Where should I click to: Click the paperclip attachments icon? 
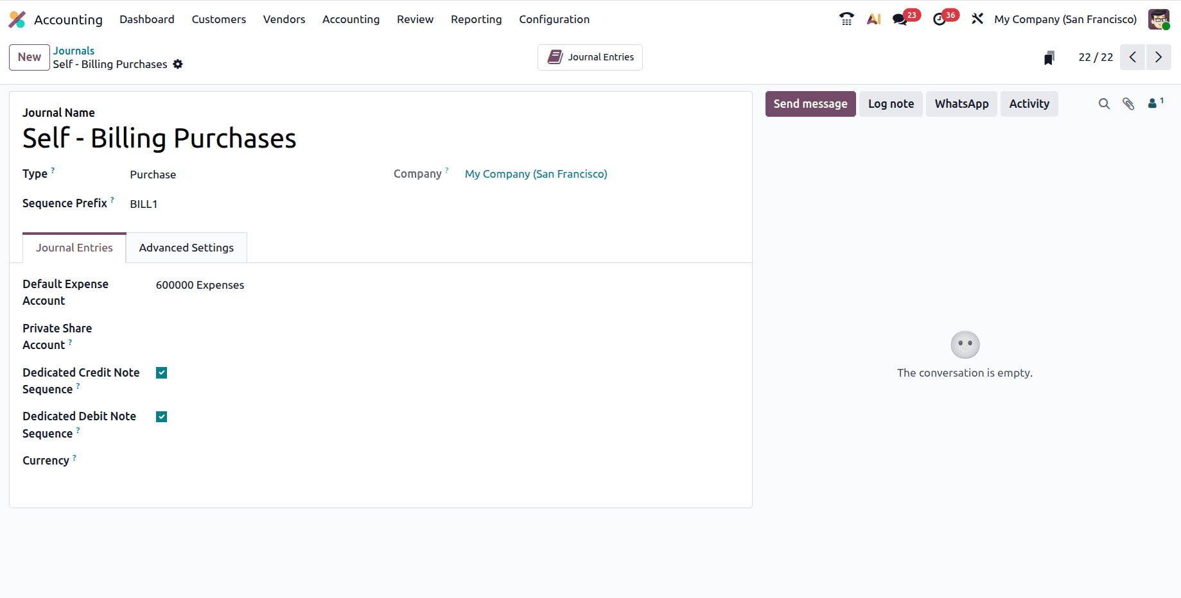[x=1128, y=104]
